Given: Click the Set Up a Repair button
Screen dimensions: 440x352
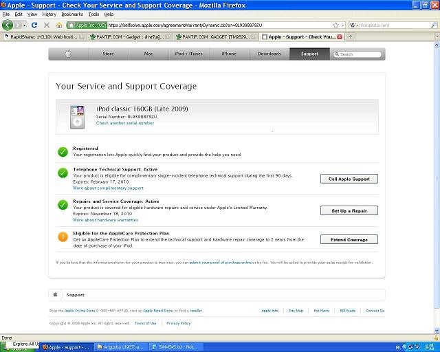Looking at the screenshot, I should [x=349, y=211].
